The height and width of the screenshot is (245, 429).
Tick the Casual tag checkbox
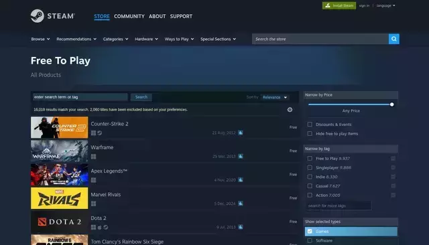click(310, 186)
